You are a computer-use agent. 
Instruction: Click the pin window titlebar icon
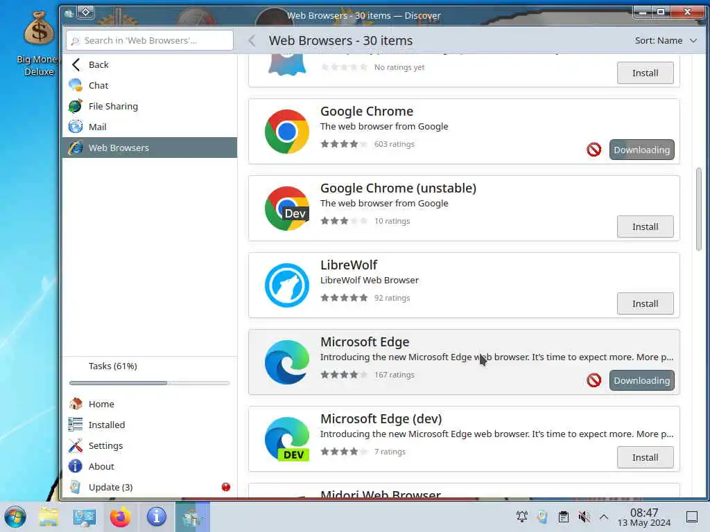85,12
